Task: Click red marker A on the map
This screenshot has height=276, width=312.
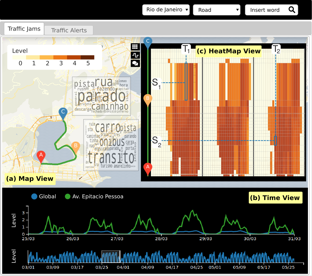Action: pos(41,156)
